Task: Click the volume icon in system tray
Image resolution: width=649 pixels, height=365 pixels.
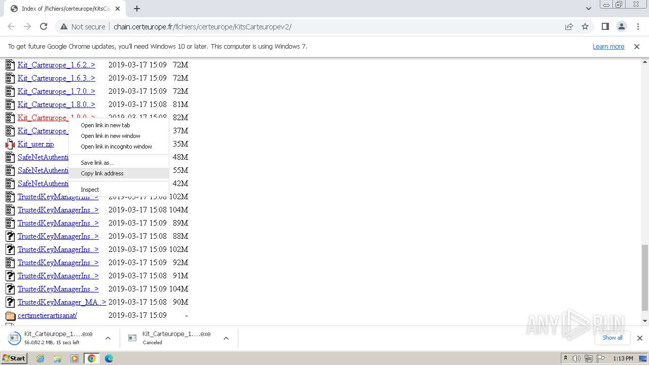Action: pyautogui.click(x=576, y=358)
